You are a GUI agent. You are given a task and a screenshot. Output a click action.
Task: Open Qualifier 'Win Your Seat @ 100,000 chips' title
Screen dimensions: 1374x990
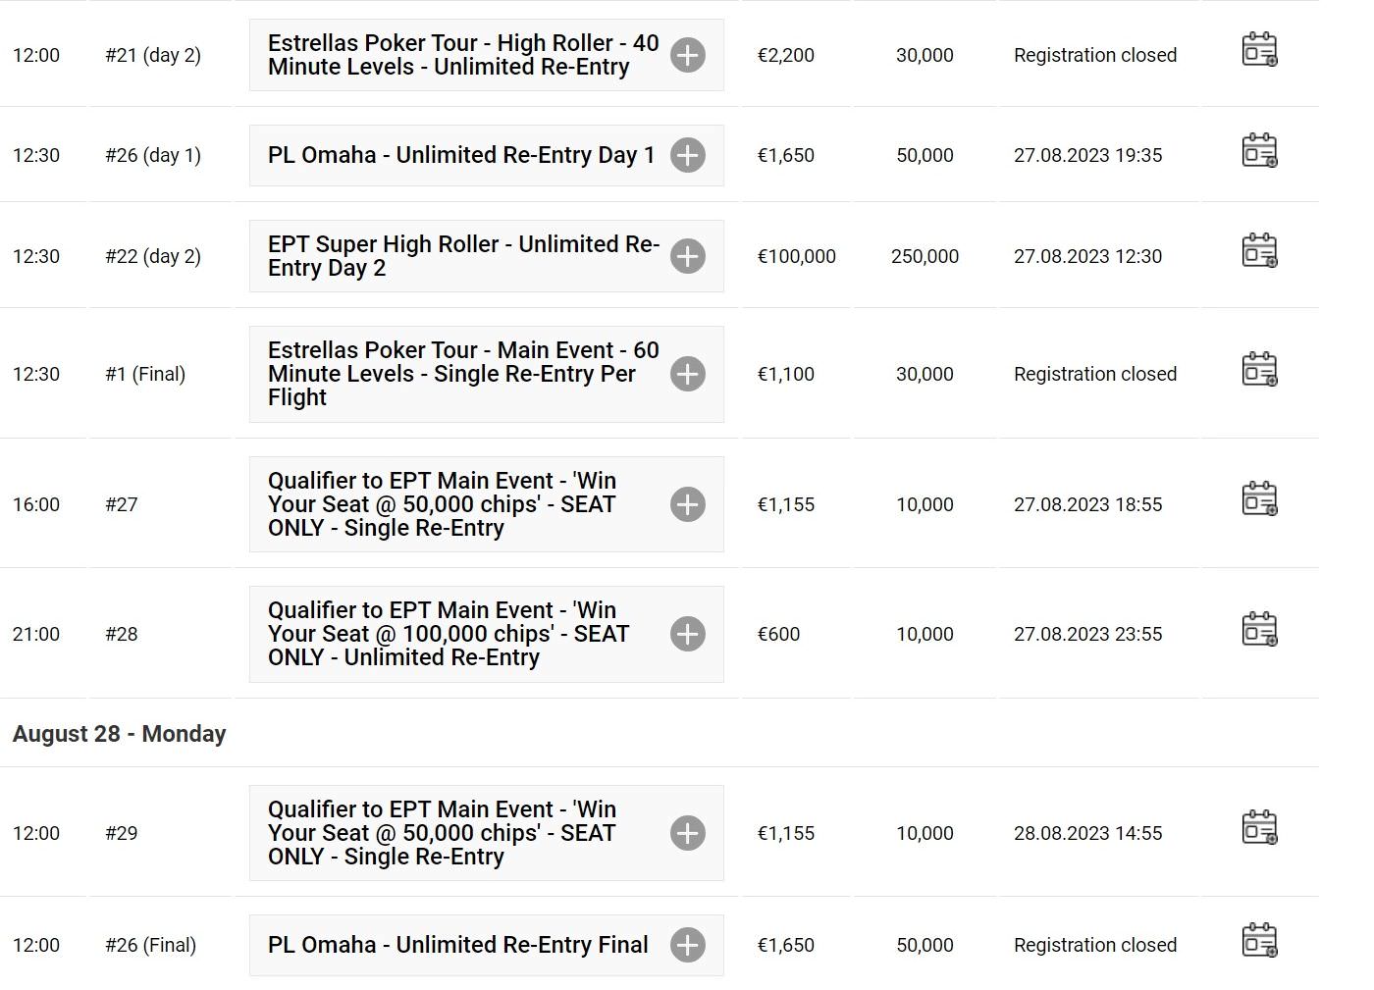click(449, 634)
